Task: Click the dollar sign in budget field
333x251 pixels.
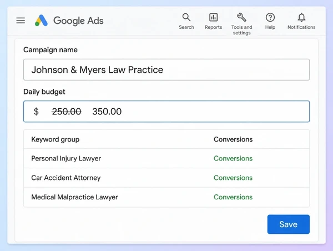Action: coord(36,112)
